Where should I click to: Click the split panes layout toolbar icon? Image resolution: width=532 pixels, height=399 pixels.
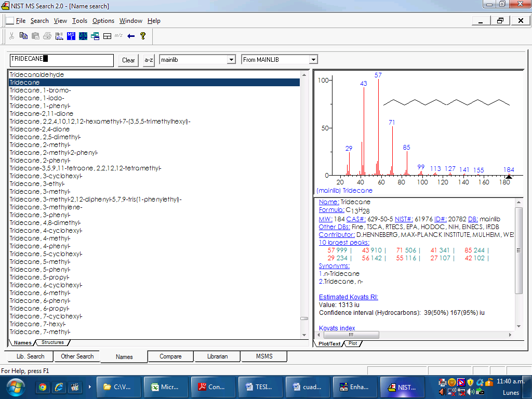tap(107, 36)
